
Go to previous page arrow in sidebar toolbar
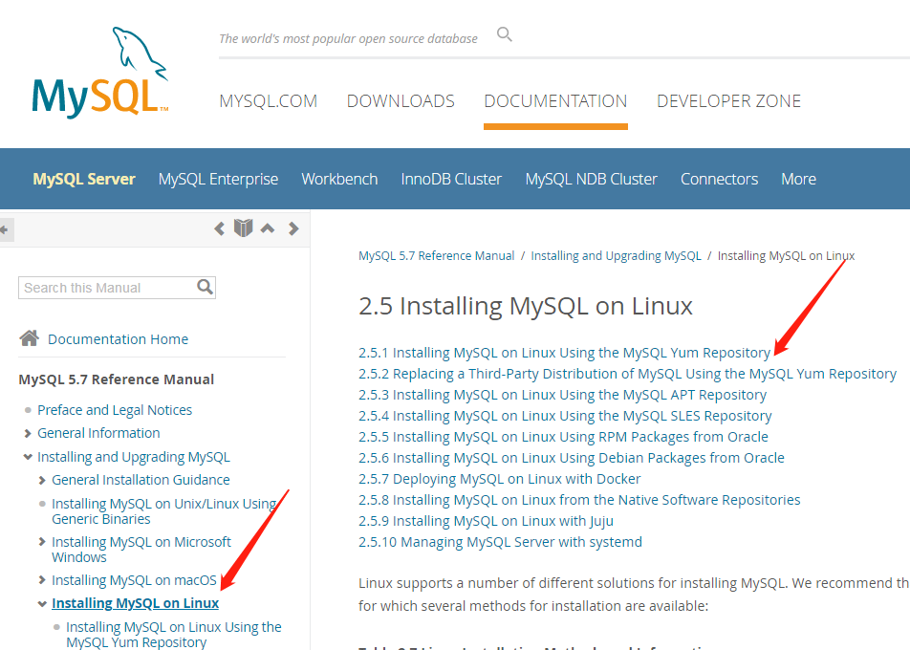(219, 228)
